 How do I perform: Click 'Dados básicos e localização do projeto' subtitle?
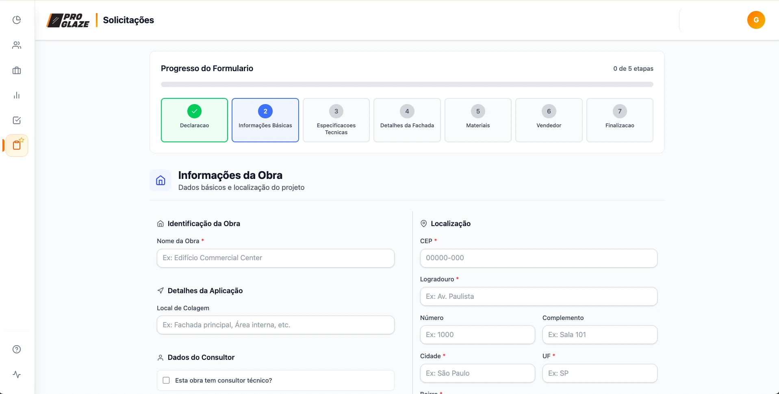(241, 187)
